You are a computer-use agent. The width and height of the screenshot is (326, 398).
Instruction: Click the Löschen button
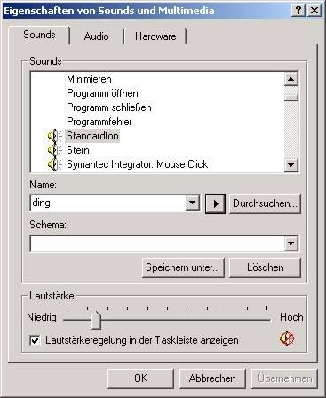[266, 267]
